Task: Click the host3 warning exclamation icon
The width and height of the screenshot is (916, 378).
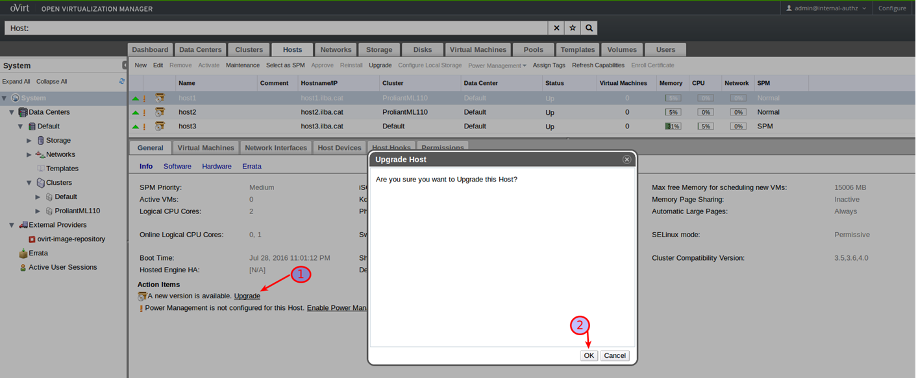Action: pyautogui.click(x=144, y=126)
